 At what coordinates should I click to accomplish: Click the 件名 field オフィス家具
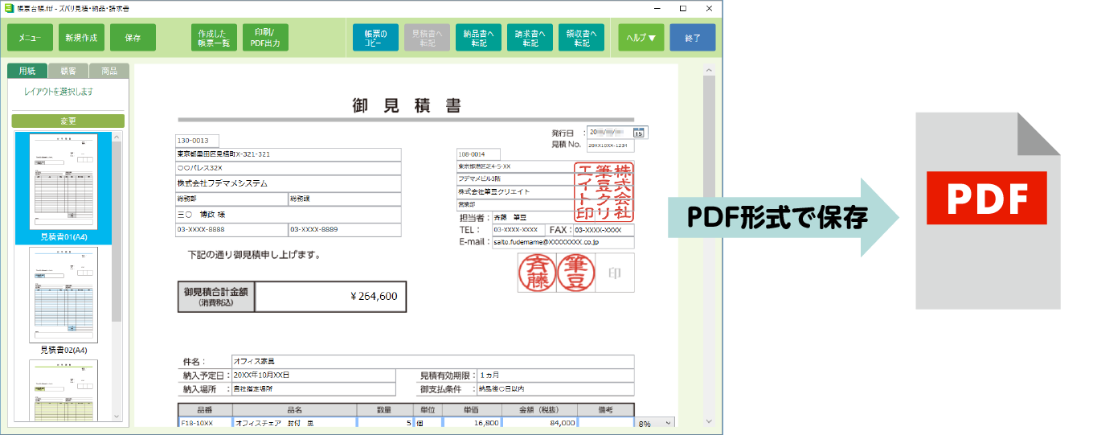point(432,362)
